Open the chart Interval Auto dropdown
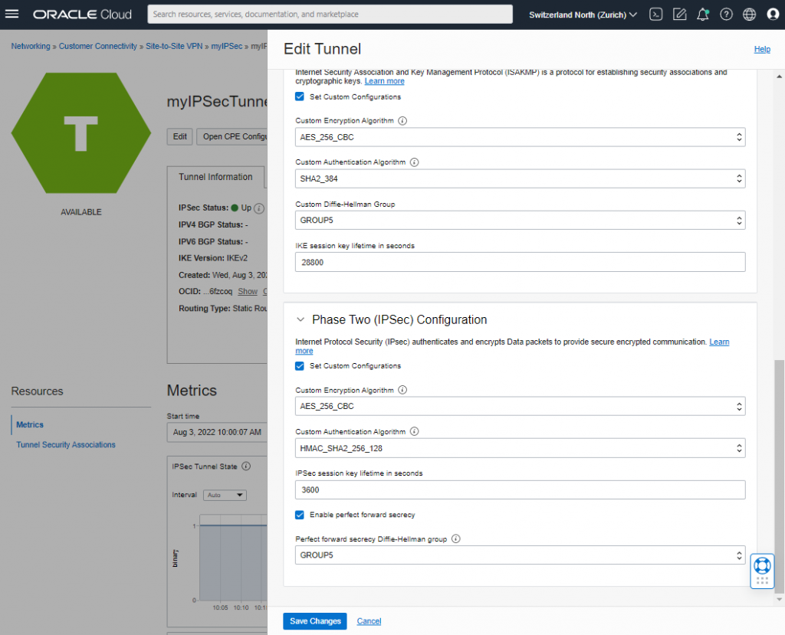 pyautogui.click(x=225, y=495)
